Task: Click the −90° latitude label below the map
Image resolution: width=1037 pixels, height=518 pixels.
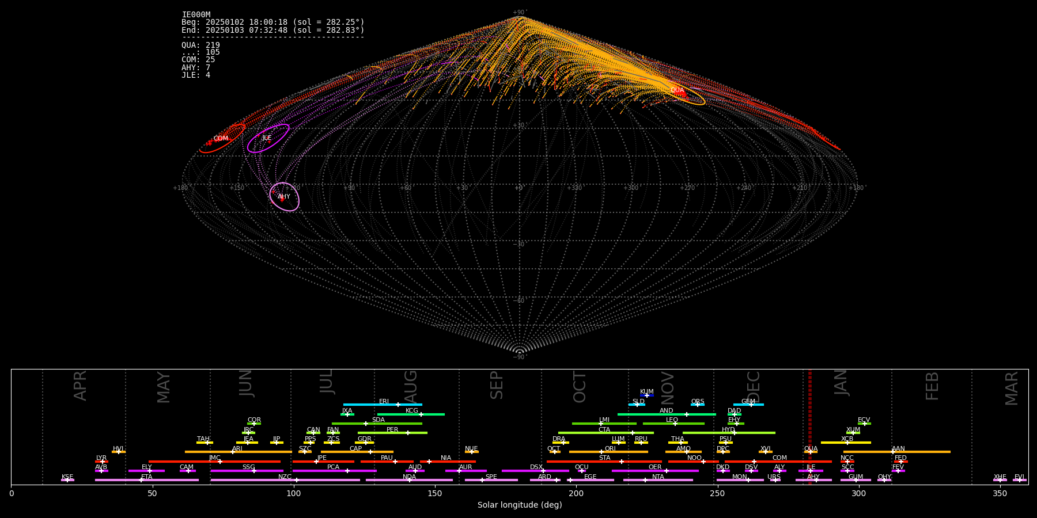Action: 520,357
